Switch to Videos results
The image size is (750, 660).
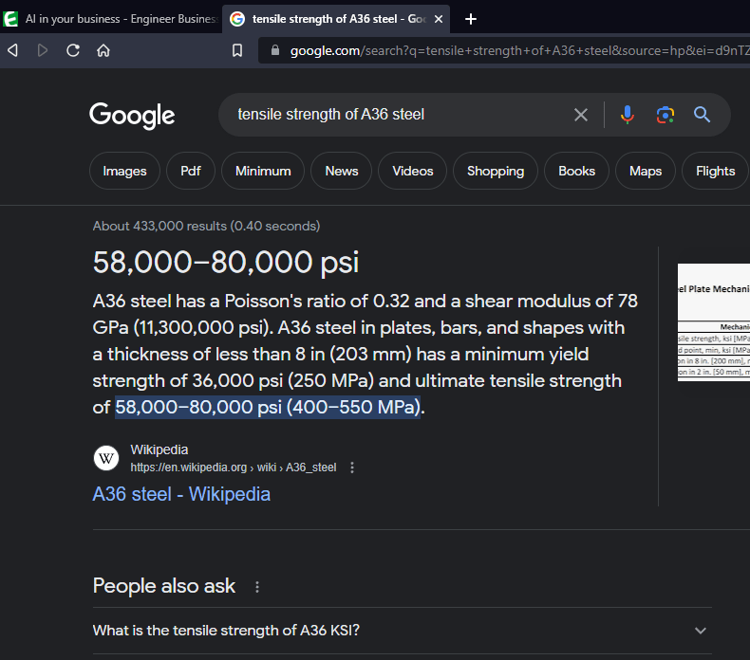click(412, 171)
